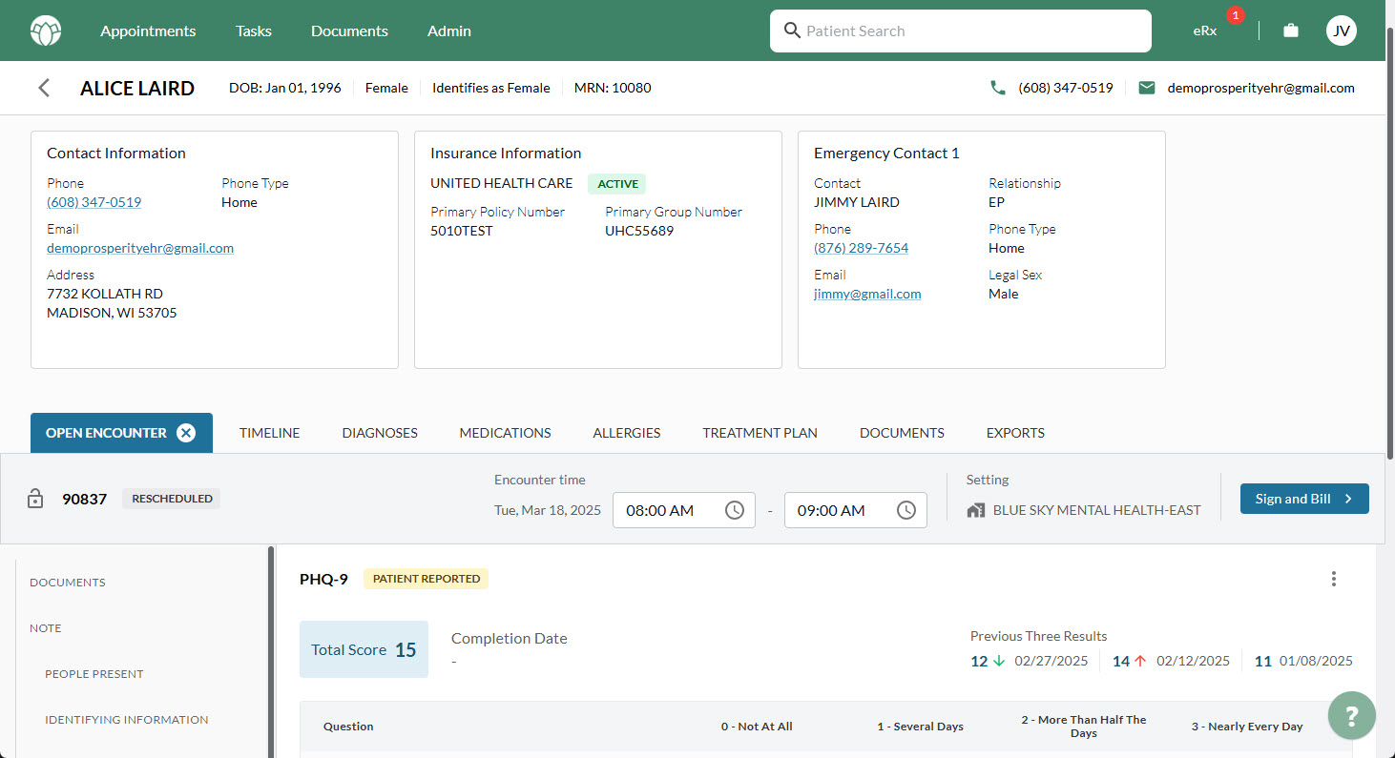
Task: Open the clock picker for the 09:00 AM end time
Action: [x=906, y=510]
